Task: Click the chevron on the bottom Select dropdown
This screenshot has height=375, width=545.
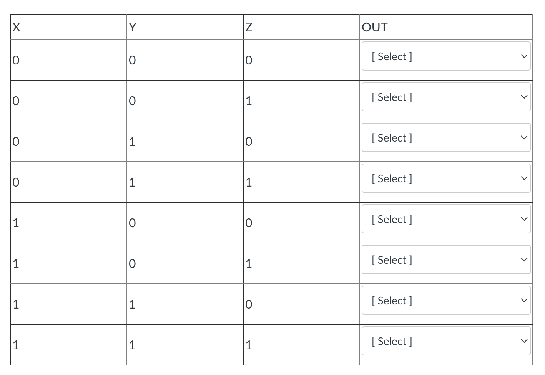Action: click(x=524, y=340)
